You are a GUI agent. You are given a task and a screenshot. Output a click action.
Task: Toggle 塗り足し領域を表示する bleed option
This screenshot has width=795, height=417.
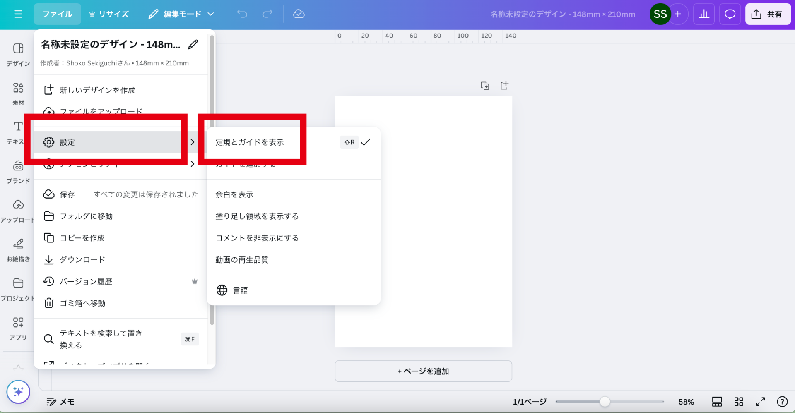tap(257, 216)
